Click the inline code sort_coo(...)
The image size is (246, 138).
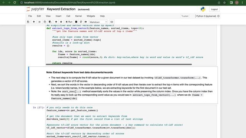[x=71, y=91]
